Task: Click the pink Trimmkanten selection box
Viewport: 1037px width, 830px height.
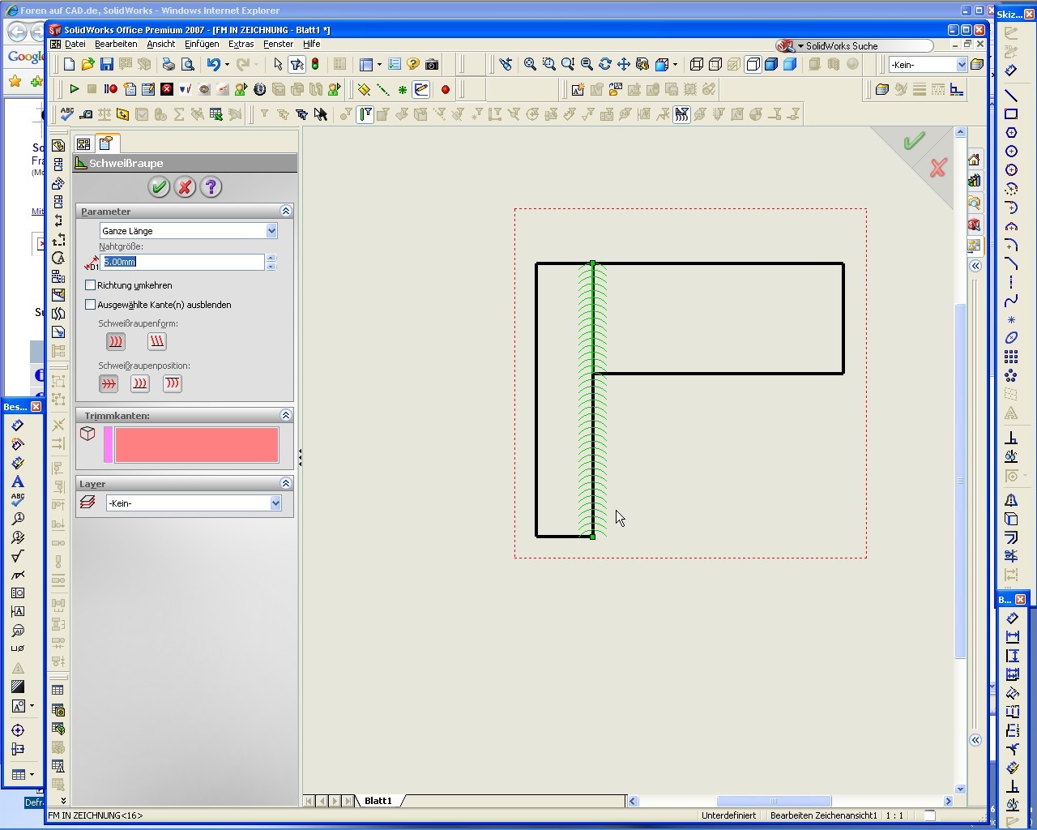Action: [x=196, y=445]
